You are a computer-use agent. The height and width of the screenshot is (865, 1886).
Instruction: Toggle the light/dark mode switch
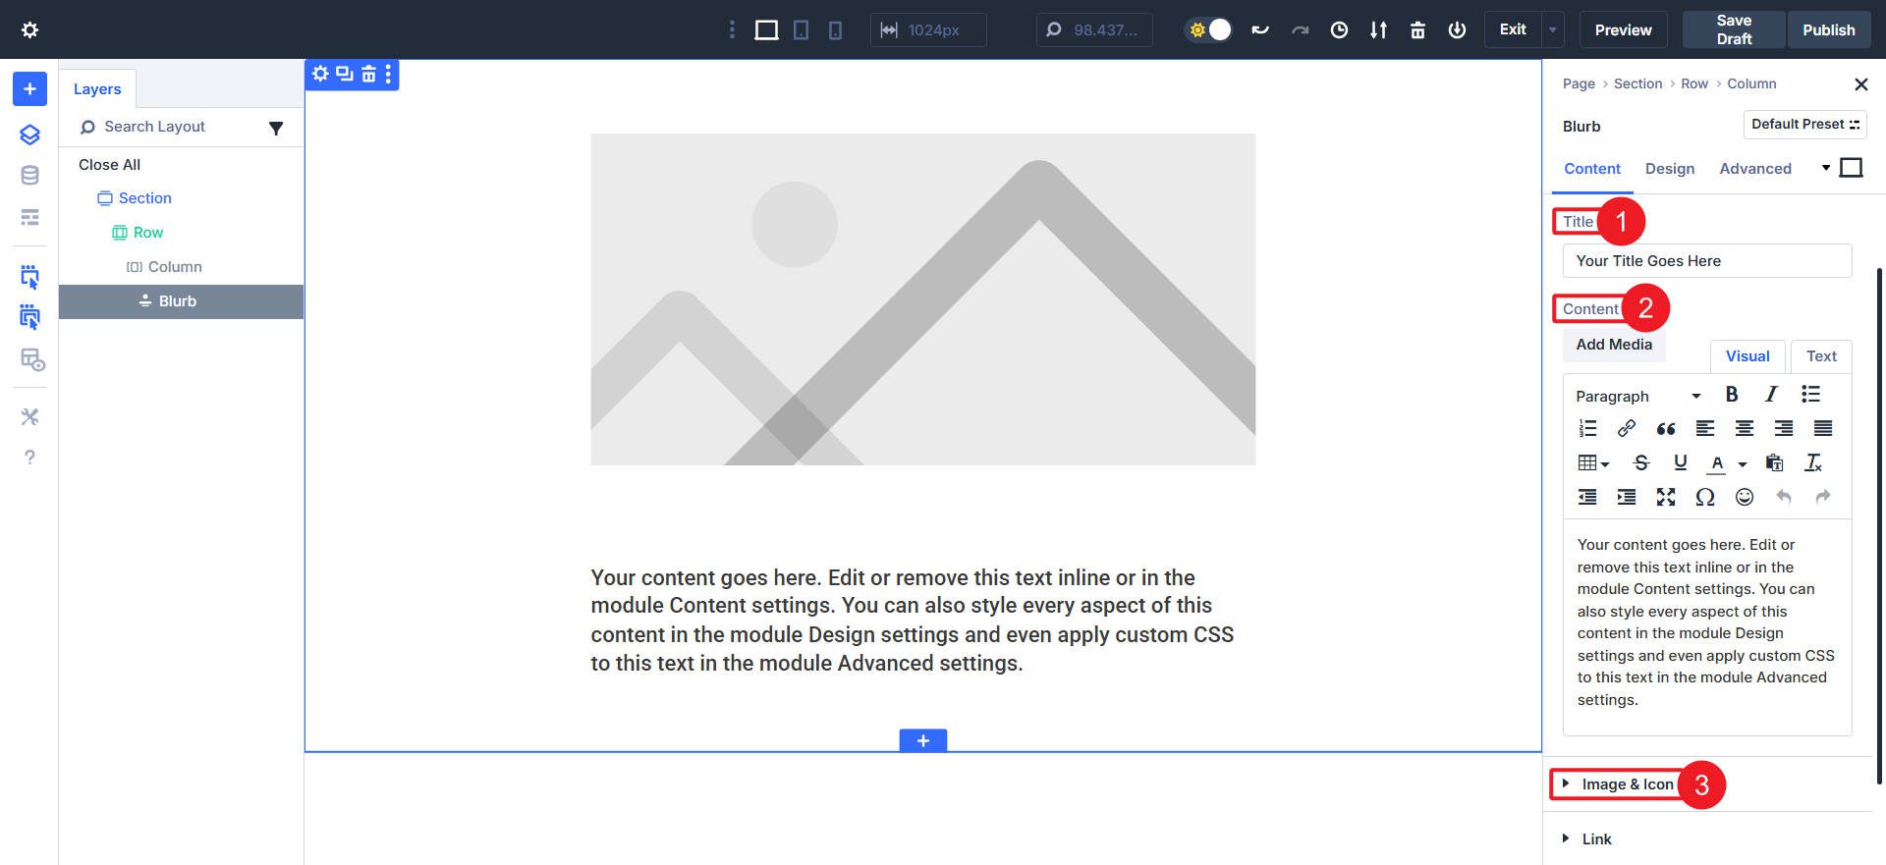tap(1209, 29)
